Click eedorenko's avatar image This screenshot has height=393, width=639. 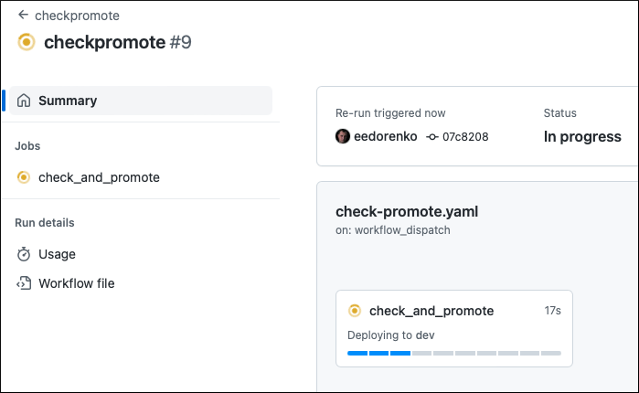[343, 136]
